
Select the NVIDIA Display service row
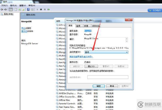[x=85, y=93]
